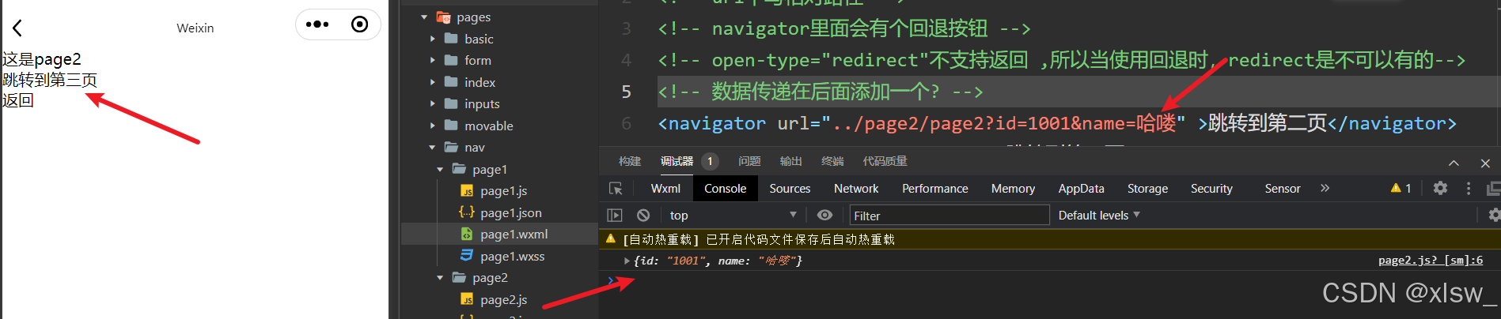Switch to the 输出 panel tab
The width and height of the screenshot is (1501, 319).
(x=790, y=161)
